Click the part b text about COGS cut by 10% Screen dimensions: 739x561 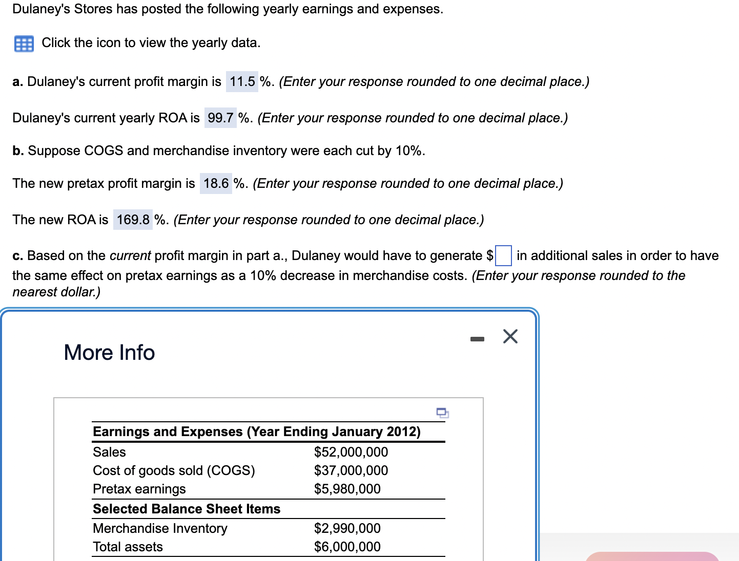coord(219,150)
